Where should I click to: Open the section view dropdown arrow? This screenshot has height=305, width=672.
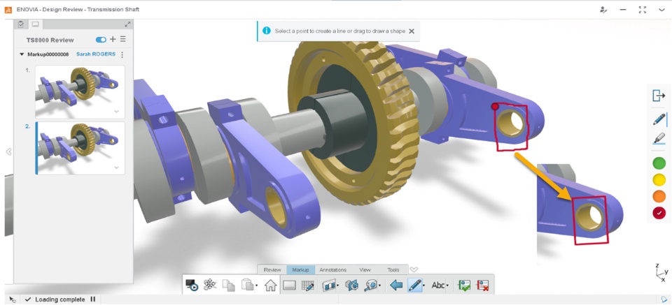click(338, 285)
